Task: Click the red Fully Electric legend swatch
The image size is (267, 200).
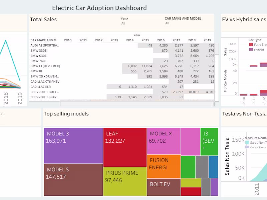Action: point(251,45)
